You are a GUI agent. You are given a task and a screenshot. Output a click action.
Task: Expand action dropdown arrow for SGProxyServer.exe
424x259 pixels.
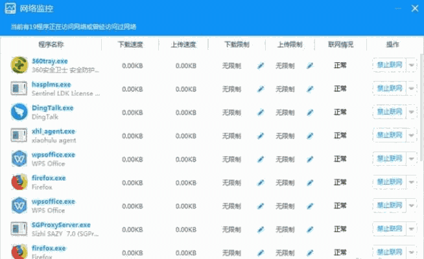point(411,229)
